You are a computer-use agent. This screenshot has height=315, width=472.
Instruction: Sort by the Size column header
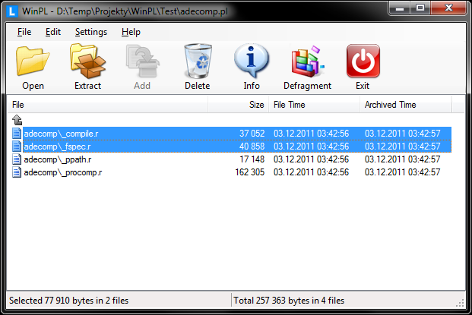click(x=239, y=105)
